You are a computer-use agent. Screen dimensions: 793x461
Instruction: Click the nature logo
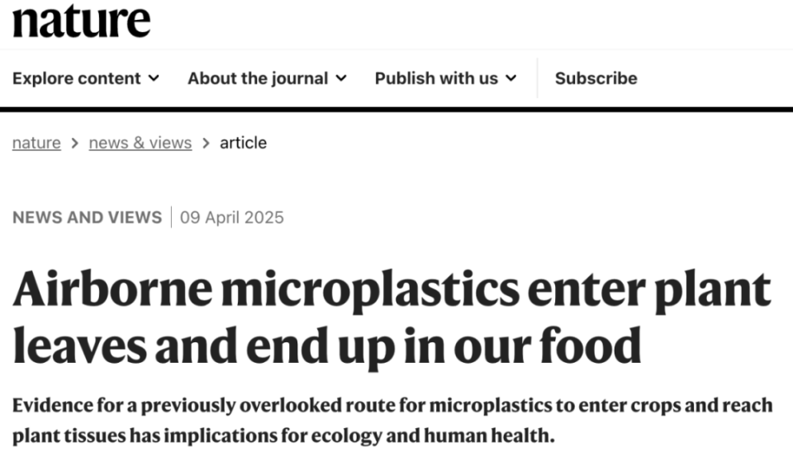pyautogui.click(x=82, y=21)
